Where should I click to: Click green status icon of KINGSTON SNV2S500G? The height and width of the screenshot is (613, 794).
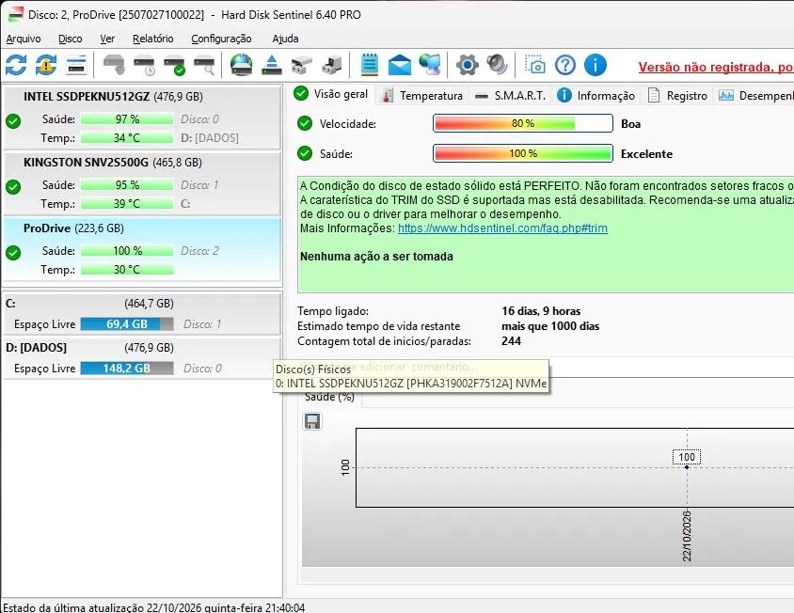point(13,187)
